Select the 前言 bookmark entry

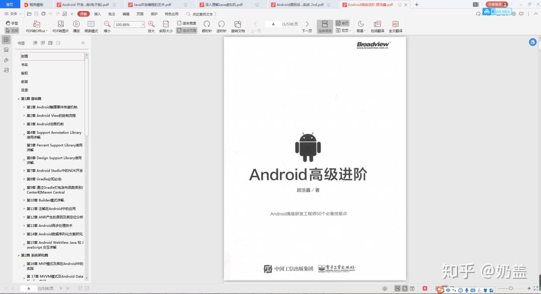(x=24, y=82)
